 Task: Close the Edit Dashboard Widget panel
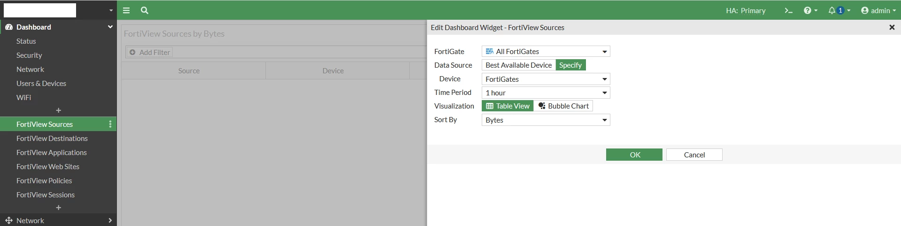892,27
